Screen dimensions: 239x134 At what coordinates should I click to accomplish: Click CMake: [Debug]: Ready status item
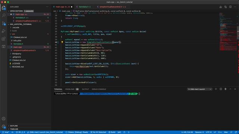pyautogui.click(x=77, y=132)
